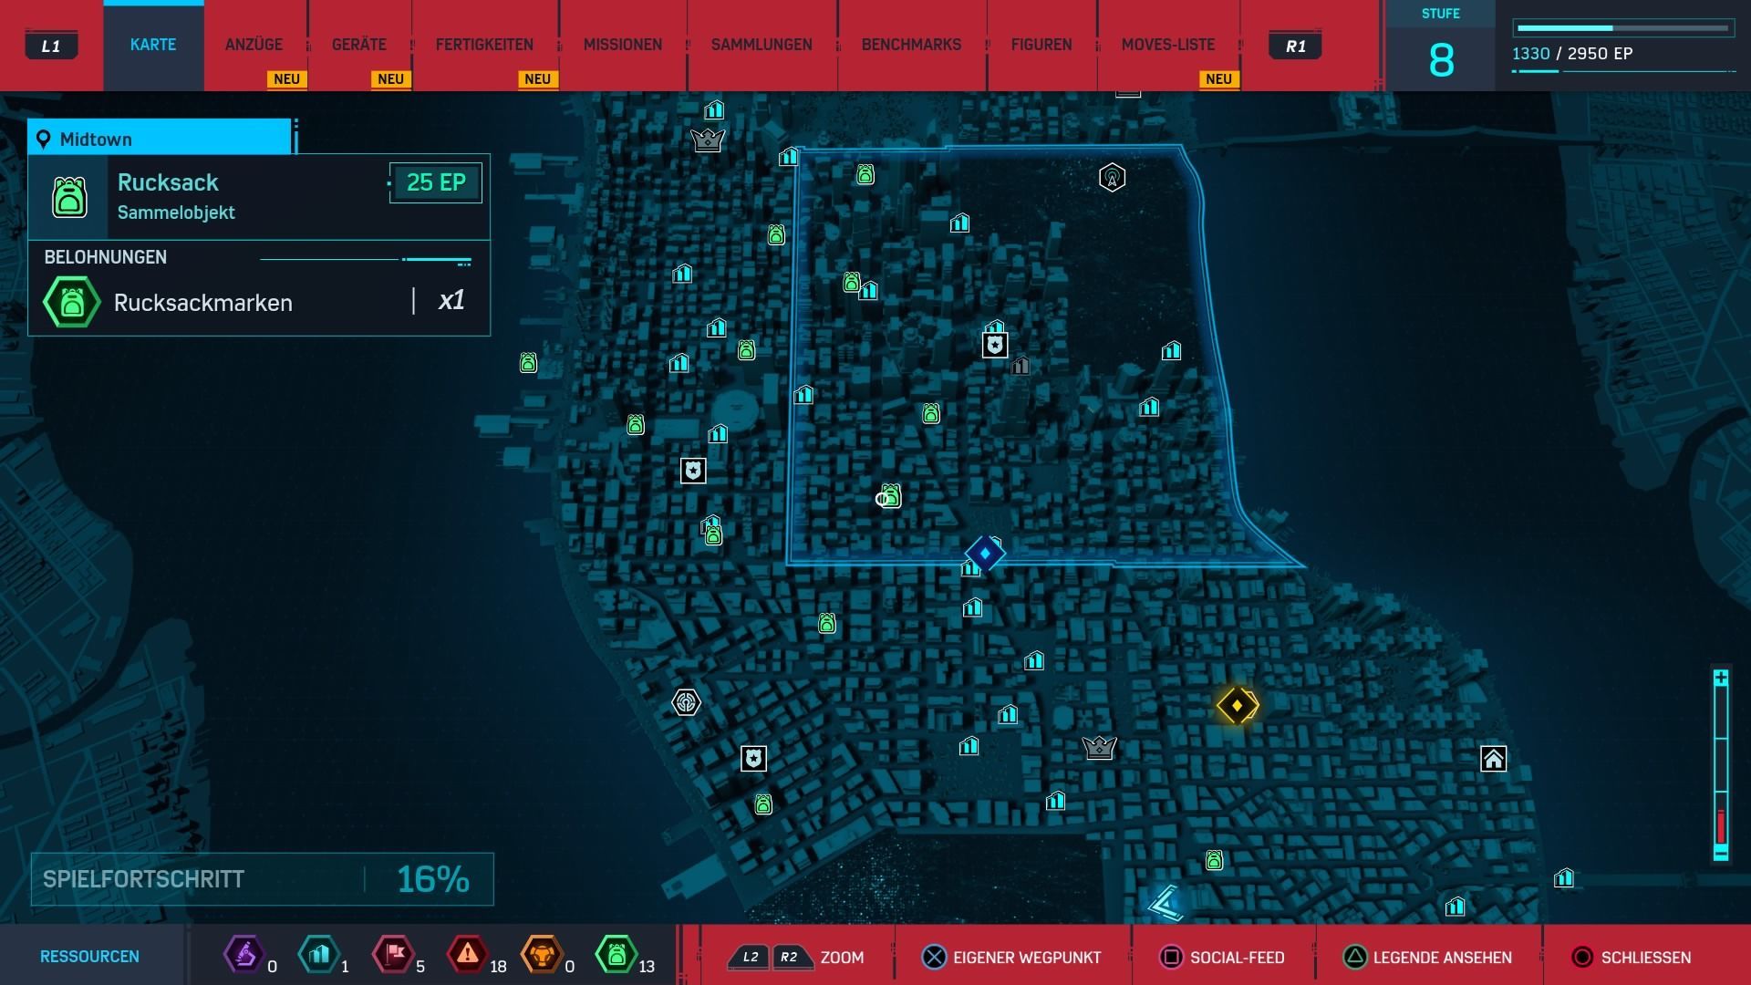Screen dimensions: 1751x985
Task: Click SCHLIESSEN to close map
Action: (x=1632, y=957)
